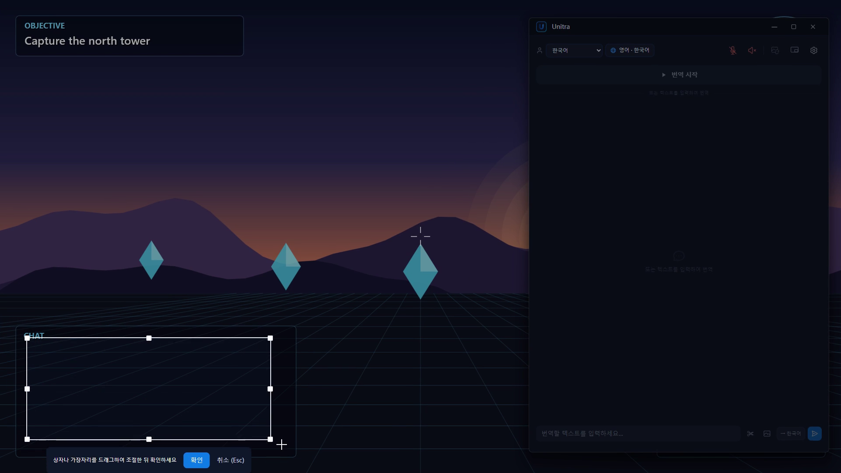
Task: Open picture-in-picture overlay mode icon
Action: coord(794,50)
